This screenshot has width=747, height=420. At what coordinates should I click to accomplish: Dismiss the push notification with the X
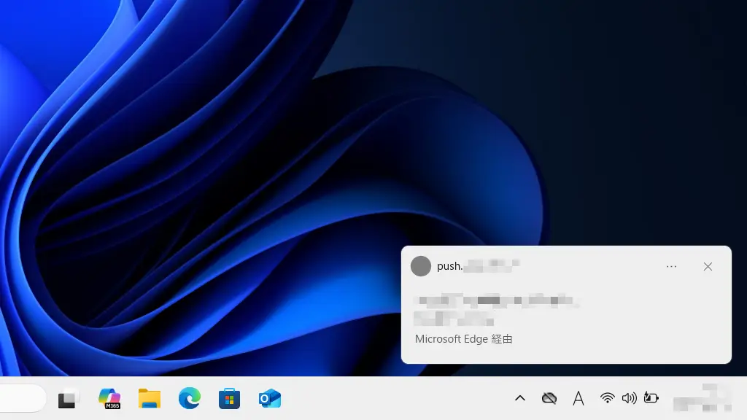point(708,267)
